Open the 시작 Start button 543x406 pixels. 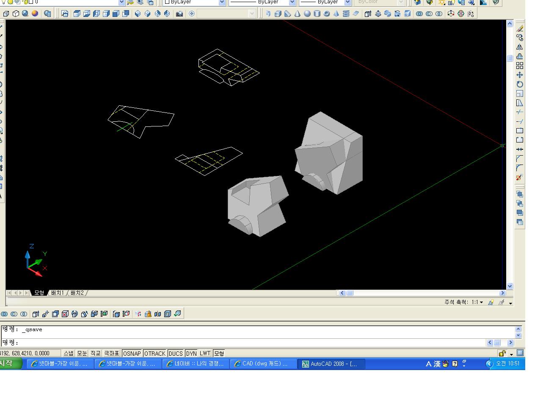click(x=11, y=363)
